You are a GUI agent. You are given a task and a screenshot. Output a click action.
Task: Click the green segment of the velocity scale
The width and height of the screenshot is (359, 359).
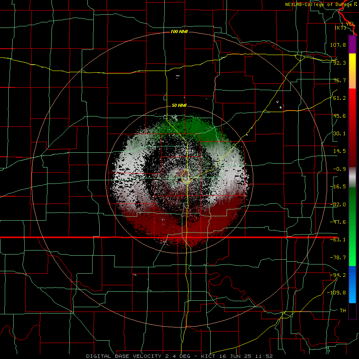tap(352, 227)
